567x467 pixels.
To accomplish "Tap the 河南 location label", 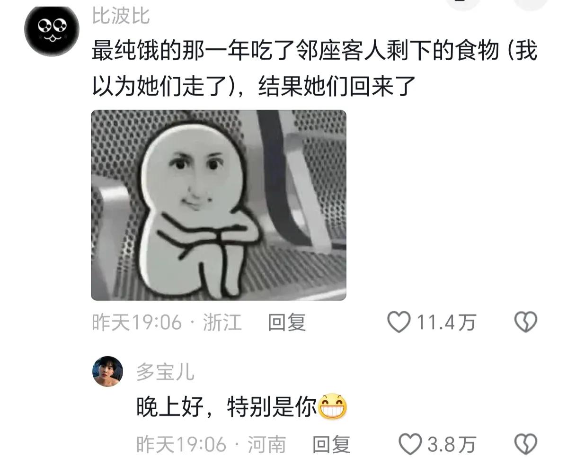I will click(x=267, y=445).
